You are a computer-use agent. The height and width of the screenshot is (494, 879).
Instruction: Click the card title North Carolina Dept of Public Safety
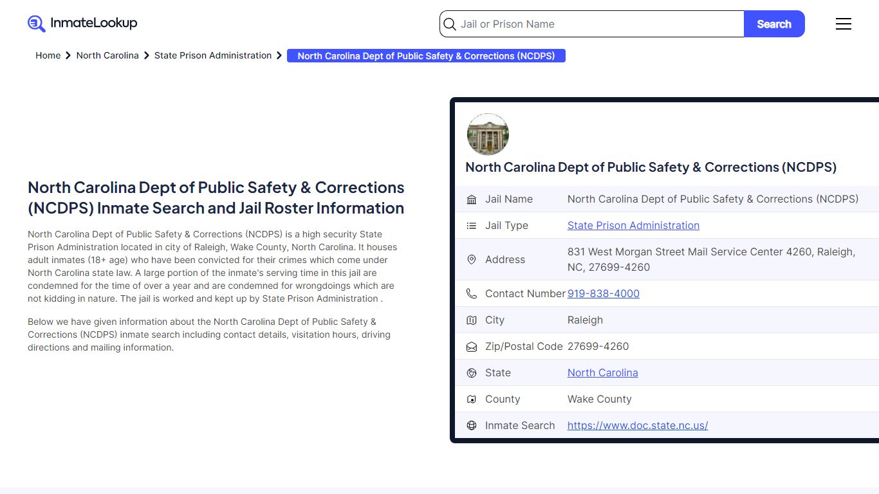pyautogui.click(x=651, y=167)
